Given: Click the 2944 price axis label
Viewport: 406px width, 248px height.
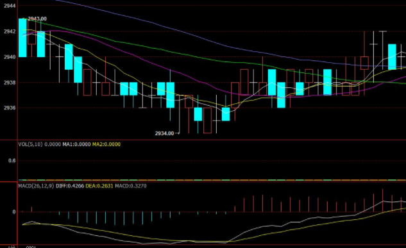Looking at the screenshot, I should 10,6.
